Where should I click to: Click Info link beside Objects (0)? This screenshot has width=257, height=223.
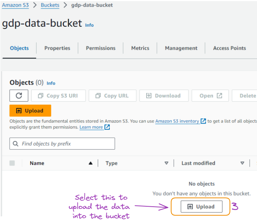[x=51, y=83]
